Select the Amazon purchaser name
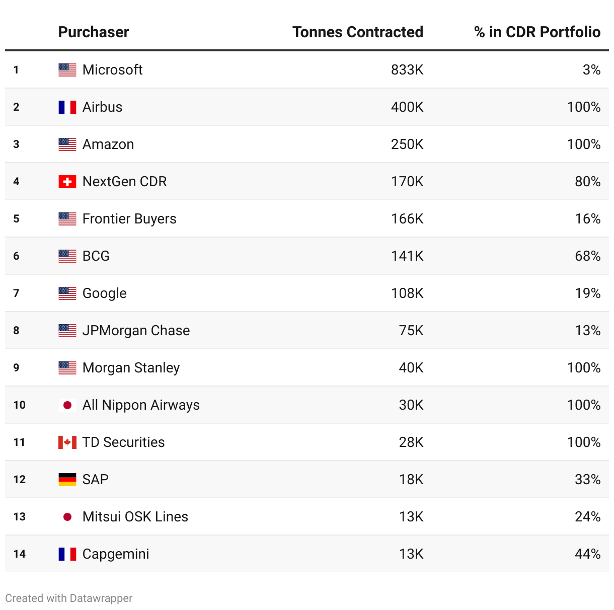Image resolution: width=614 pixels, height=610 pixels. [108, 144]
